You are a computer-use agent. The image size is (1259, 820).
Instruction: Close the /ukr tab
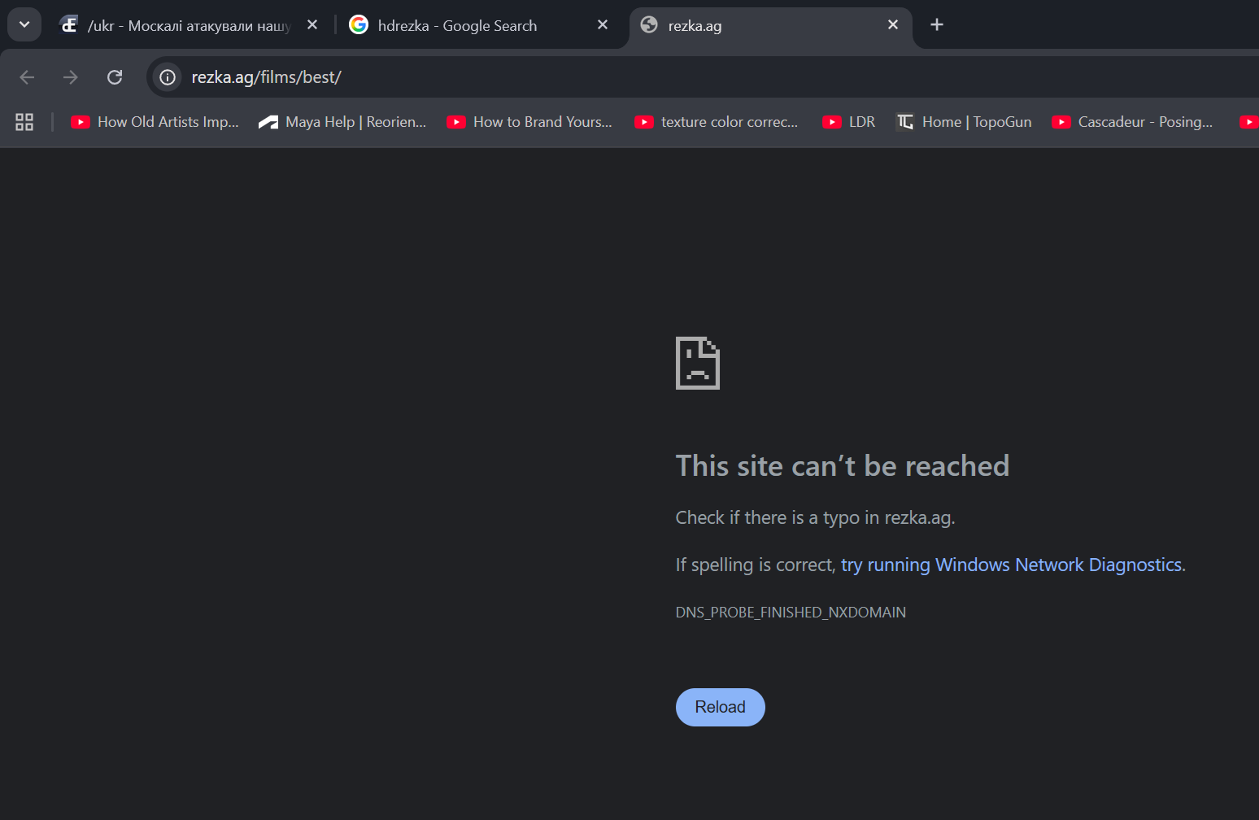click(312, 25)
